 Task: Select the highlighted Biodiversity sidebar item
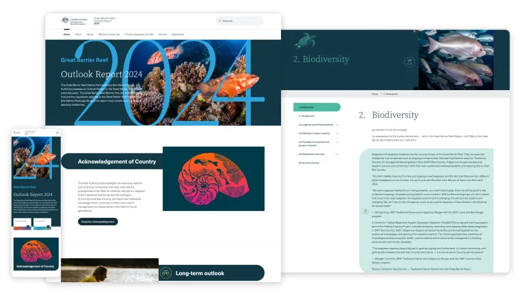click(x=317, y=107)
